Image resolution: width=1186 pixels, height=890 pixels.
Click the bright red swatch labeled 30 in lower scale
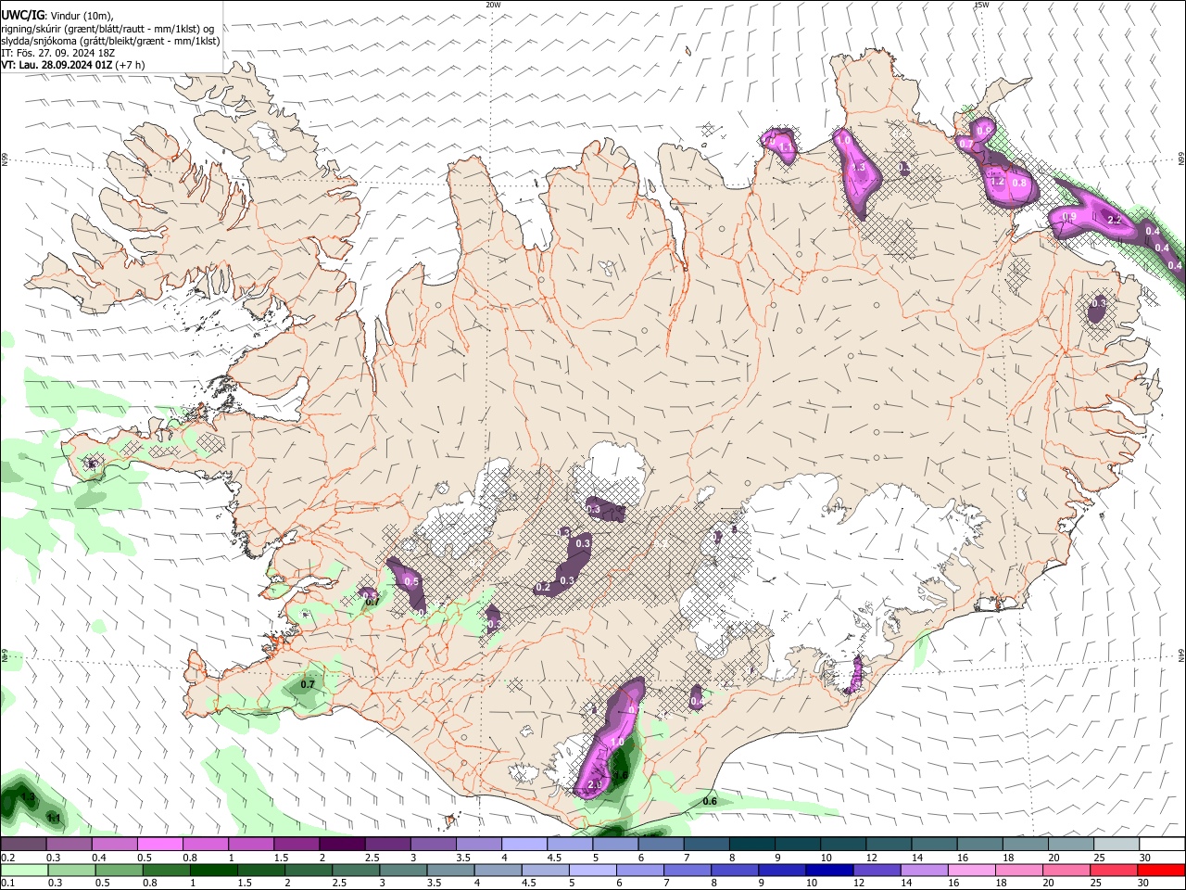tap(1162, 870)
